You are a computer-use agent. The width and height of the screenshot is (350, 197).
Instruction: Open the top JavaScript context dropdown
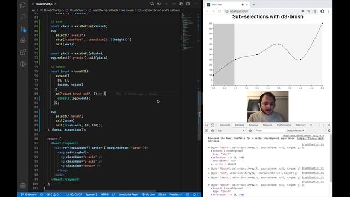click(231, 131)
